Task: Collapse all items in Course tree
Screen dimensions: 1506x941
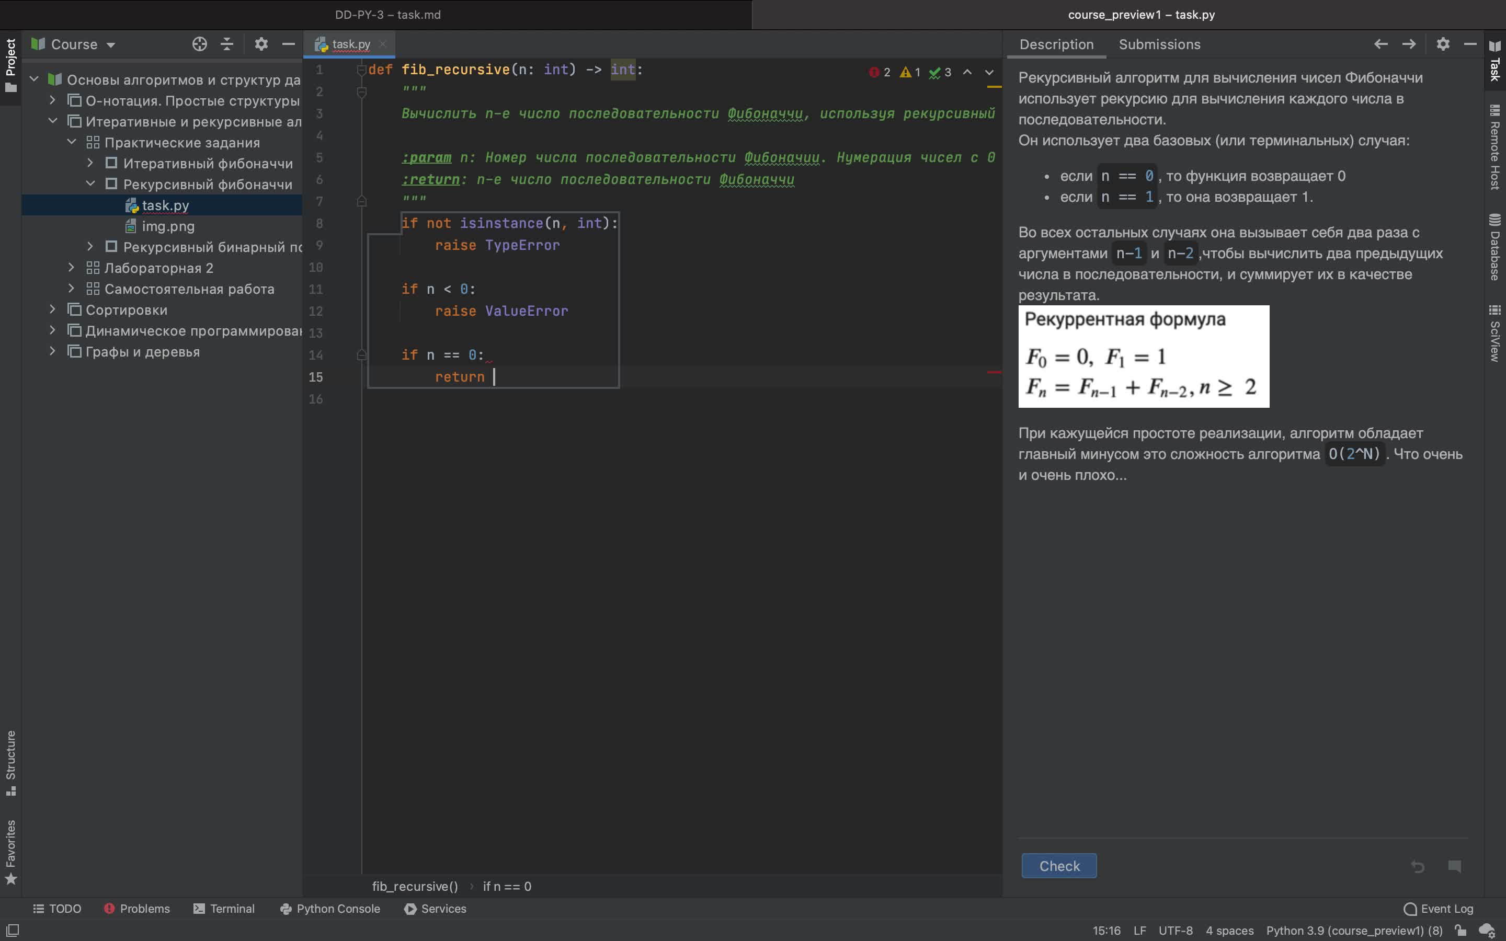Action: click(227, 44)
